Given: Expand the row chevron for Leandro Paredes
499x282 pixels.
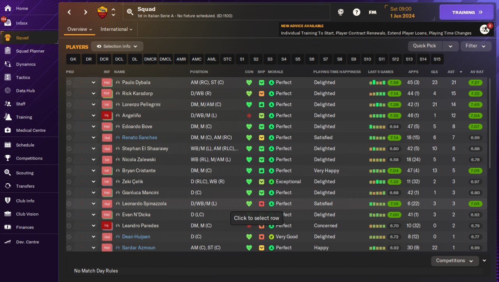Looking at the screenshot, I should click(x=94, y=225).
